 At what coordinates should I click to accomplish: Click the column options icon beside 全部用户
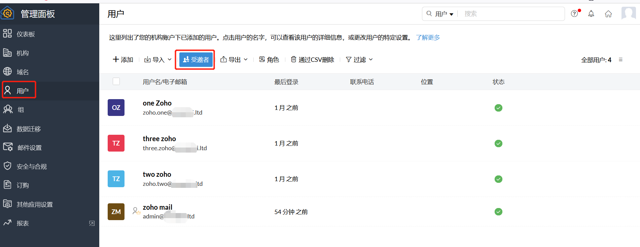(x=620, y=59)
